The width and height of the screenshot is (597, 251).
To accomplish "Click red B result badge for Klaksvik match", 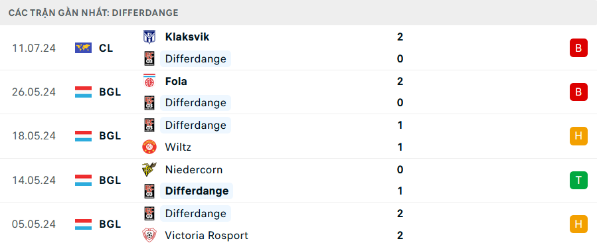I will pos(578,48).
